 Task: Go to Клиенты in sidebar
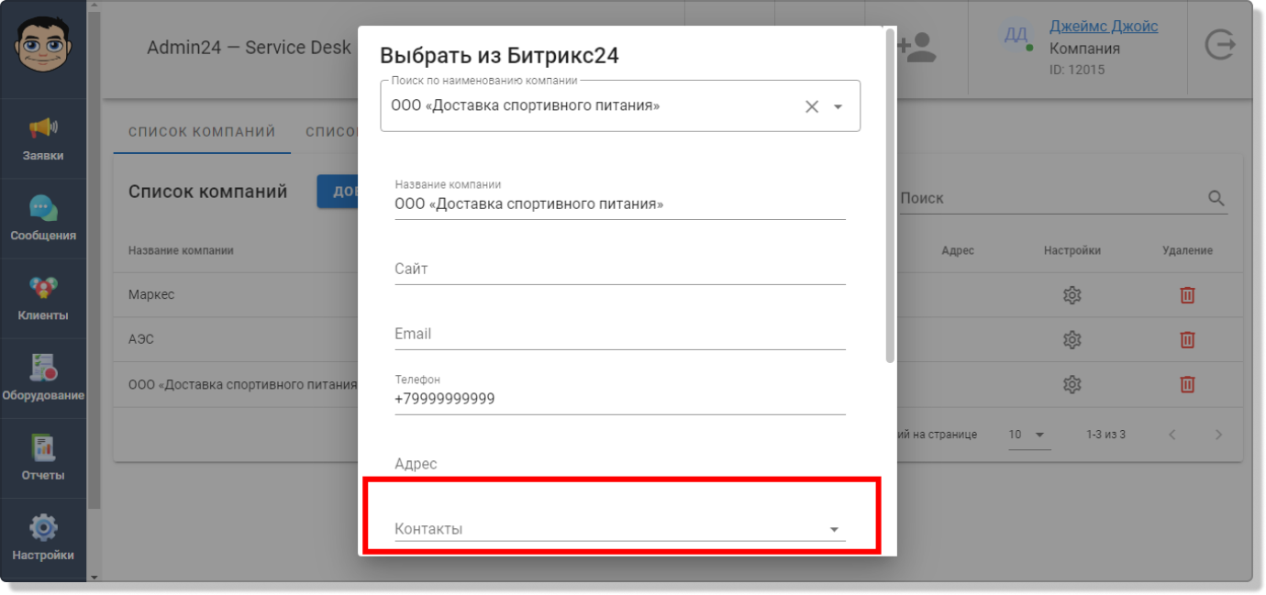pos(43,299)
